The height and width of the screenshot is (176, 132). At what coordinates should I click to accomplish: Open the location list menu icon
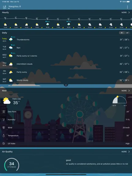coord(5,7)
